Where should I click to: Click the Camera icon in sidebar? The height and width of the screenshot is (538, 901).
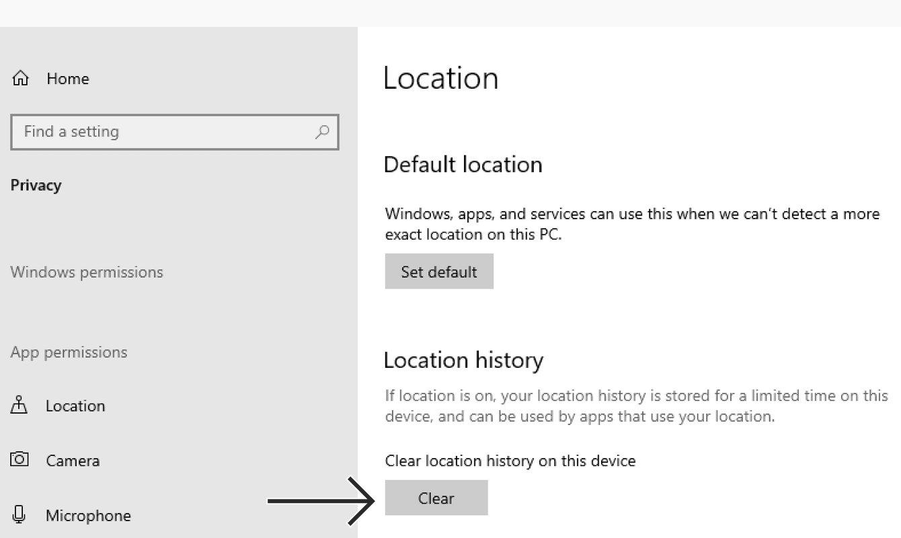[x=19, y=460]
